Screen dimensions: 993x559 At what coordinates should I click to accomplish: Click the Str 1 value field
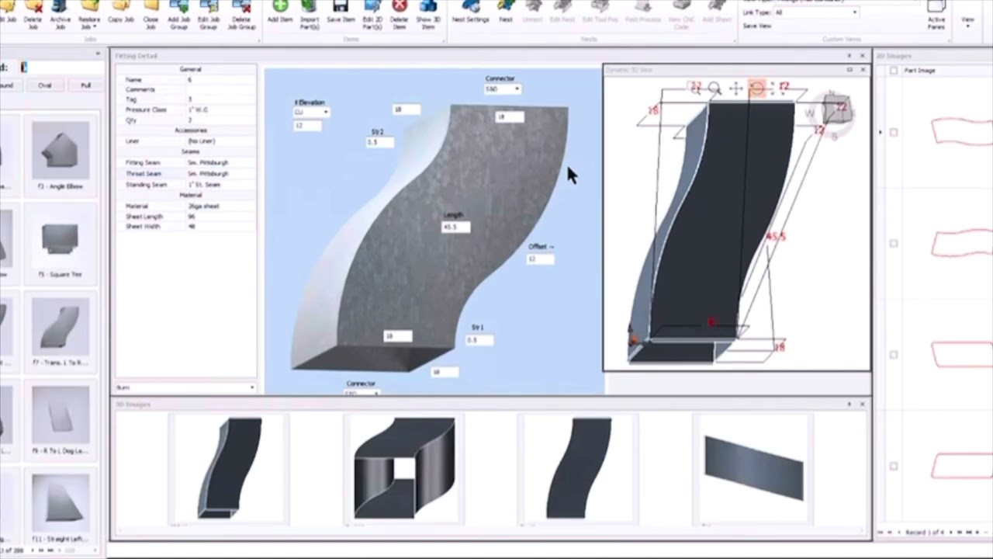coord(479,340)
